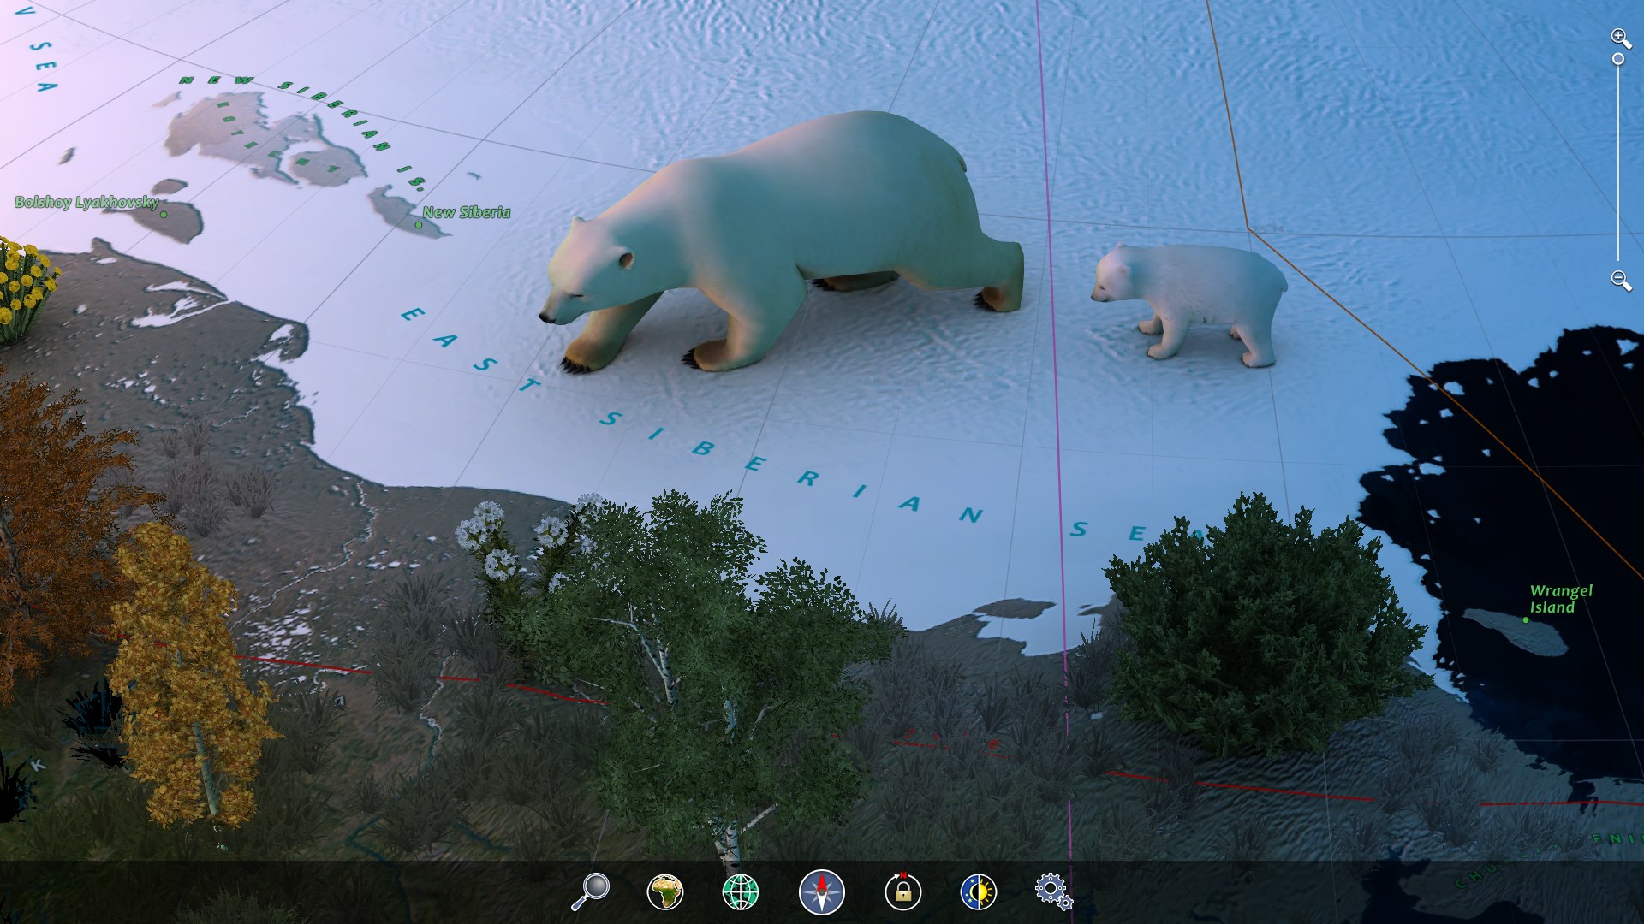Click the zoom-in magnifier at top right

pos(1617,37)
